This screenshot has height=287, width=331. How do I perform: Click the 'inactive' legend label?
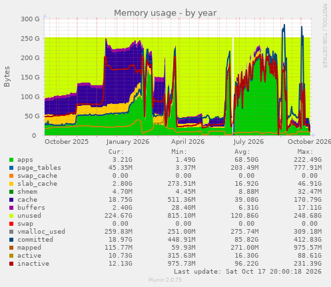click(x=33, y=264)
